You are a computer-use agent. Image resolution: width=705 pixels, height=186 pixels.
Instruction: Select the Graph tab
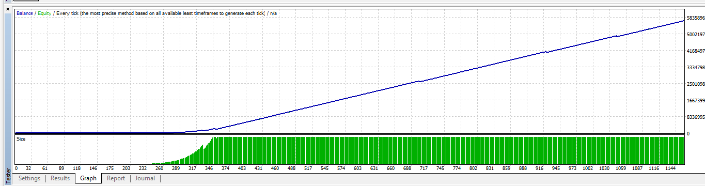[x=88, y=178]
